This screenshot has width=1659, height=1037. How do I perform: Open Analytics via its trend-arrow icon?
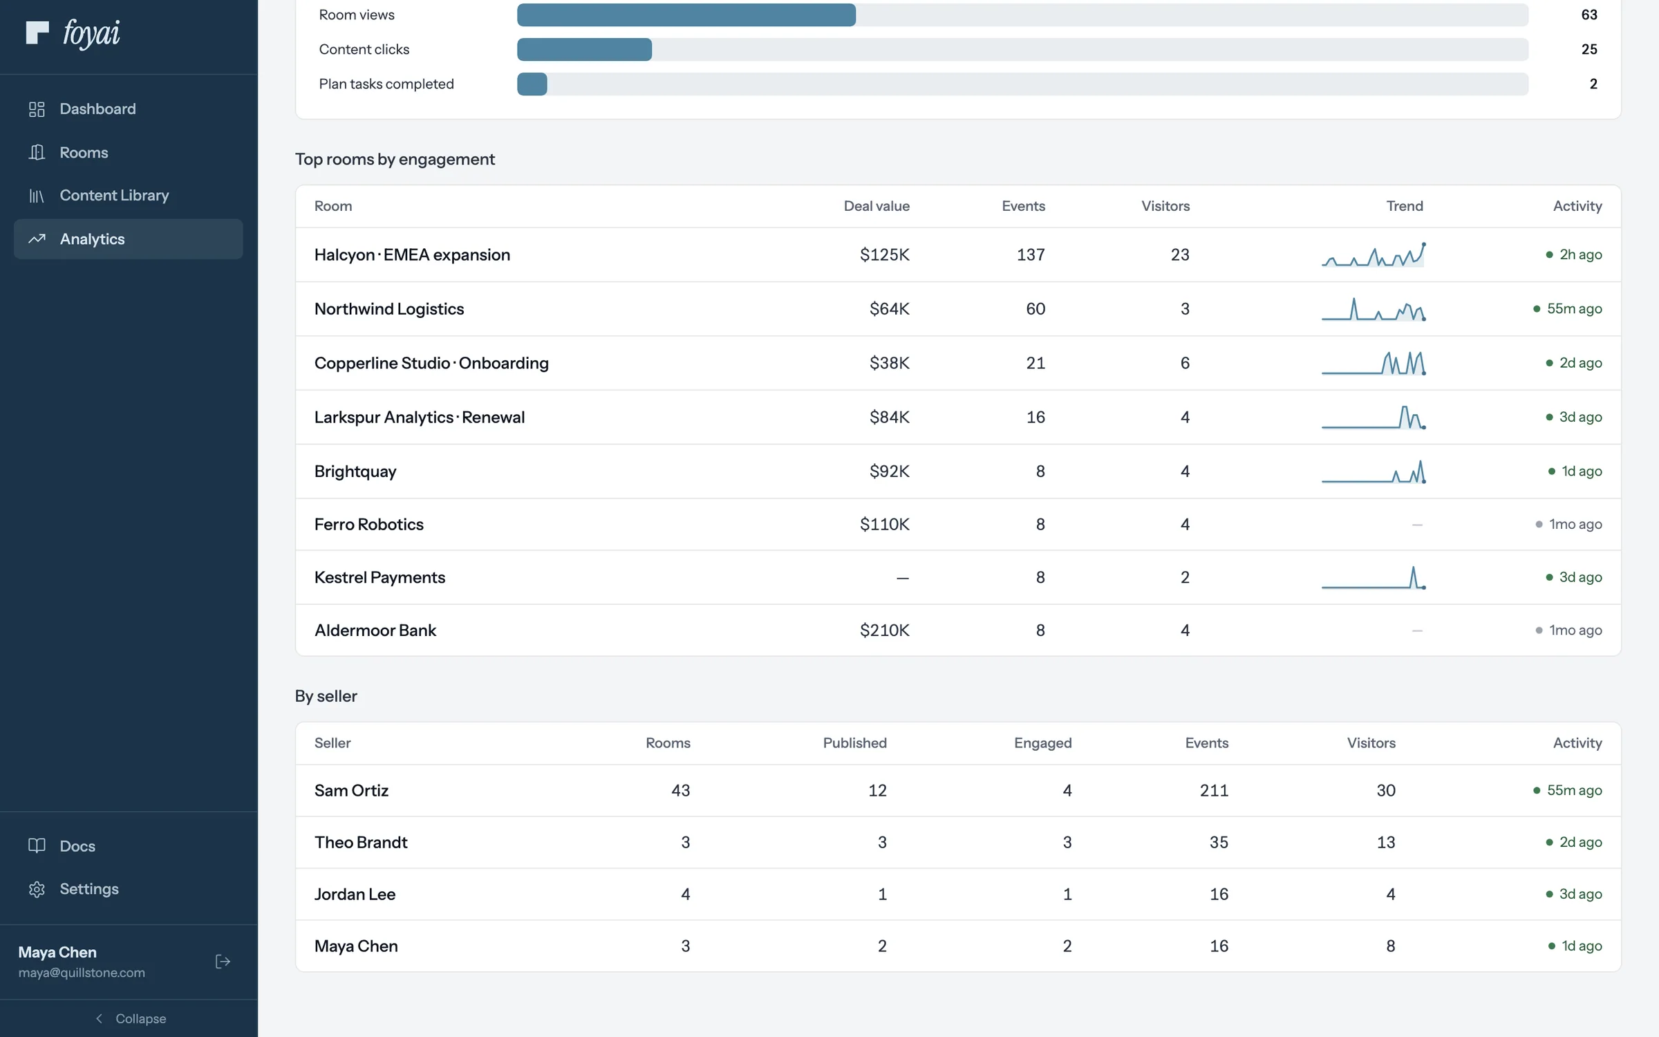tap(37, 239)
